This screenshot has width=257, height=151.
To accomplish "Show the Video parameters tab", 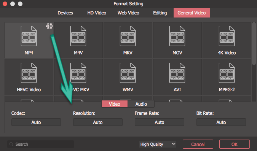I will pyautogui.click(x=115, y=104).
